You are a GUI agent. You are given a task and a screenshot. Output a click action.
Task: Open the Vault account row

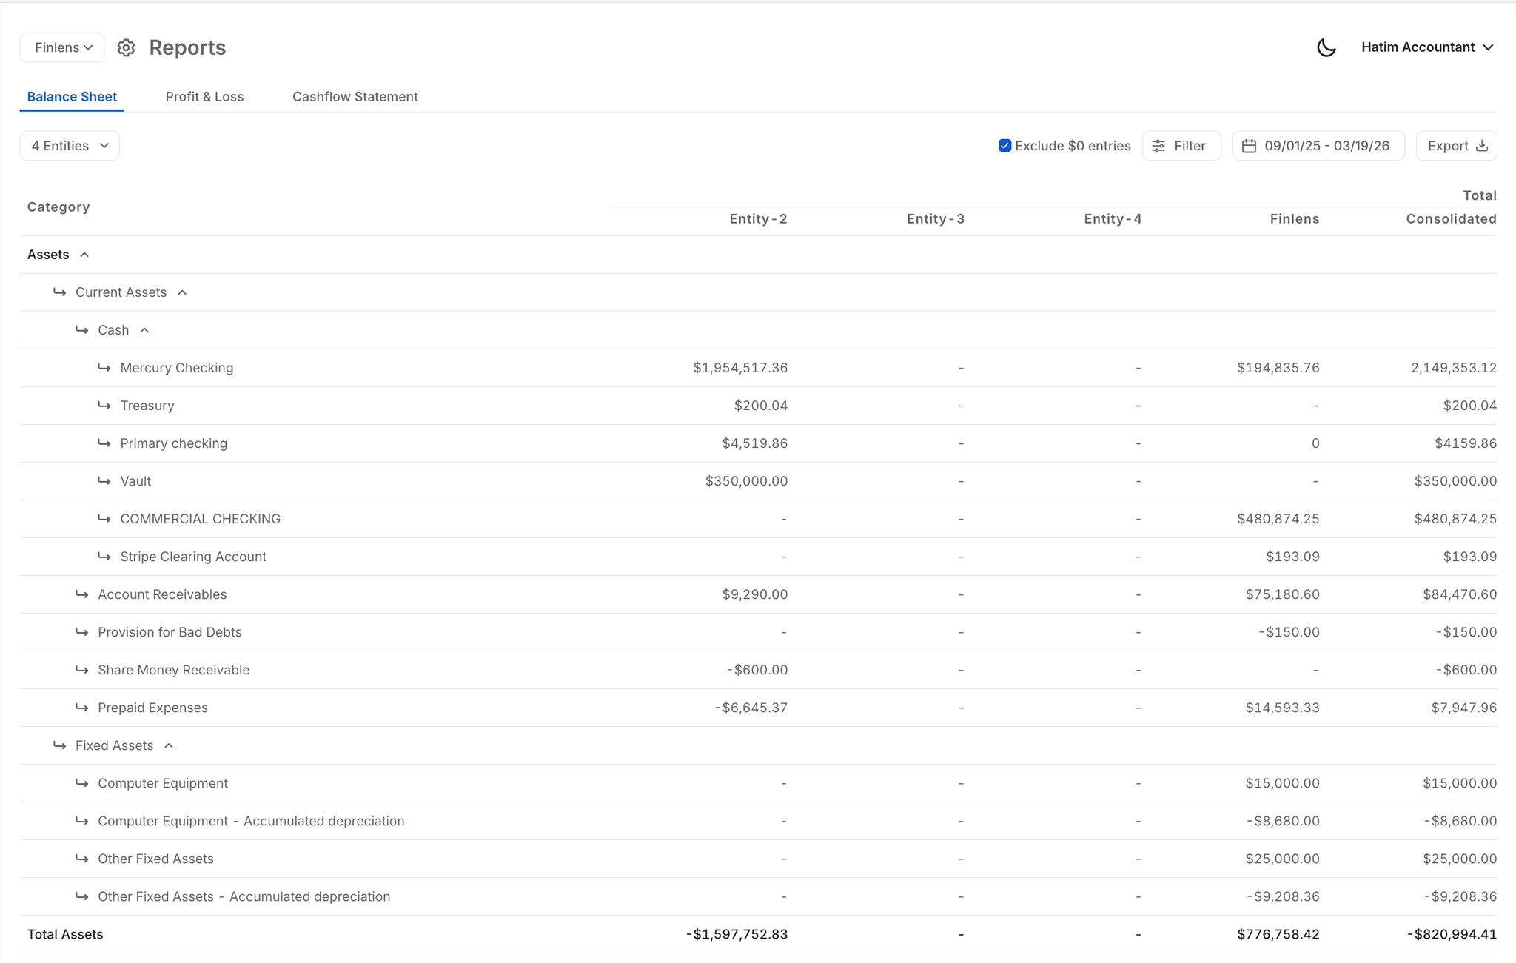135,481
